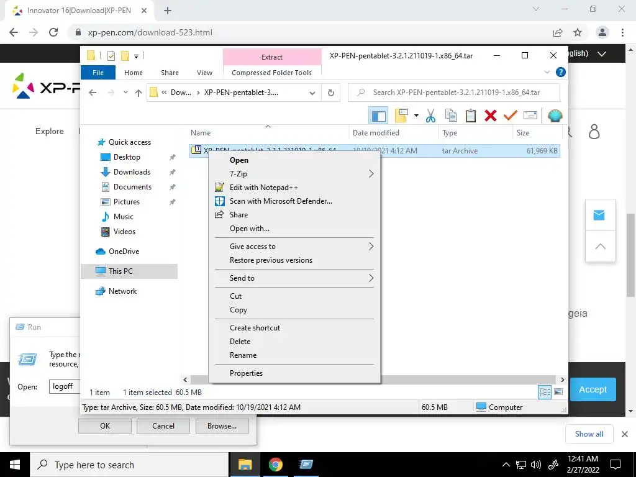
Task: Open the recent locations dropdown arrow
Action: point(125,93)
